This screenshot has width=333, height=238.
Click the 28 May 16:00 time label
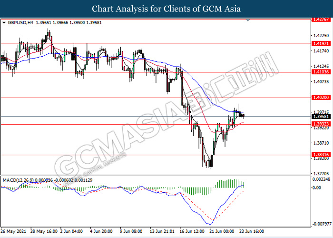tap(44, 231)
